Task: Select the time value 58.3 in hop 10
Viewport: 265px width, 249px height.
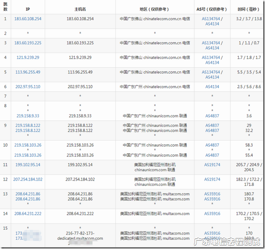Action: tap(249, 145)
